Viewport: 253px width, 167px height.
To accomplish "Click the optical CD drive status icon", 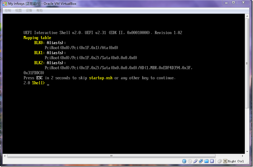I will pyautogui.click(x=190, y=161).
